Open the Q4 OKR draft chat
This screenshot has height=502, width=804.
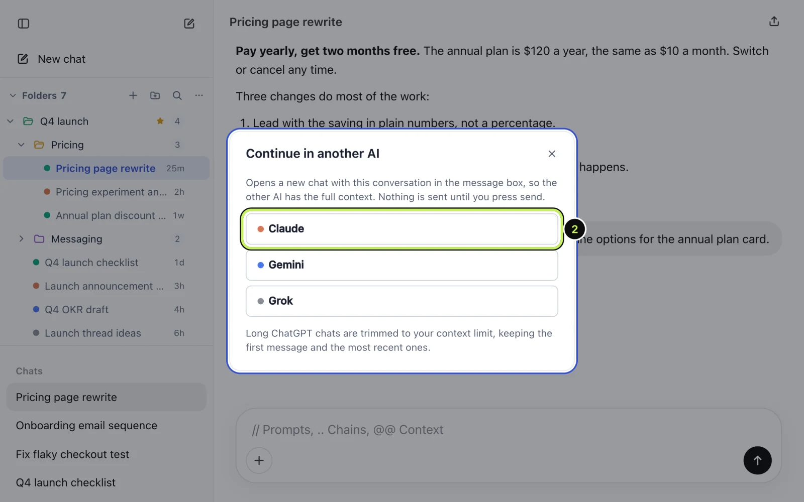[x=107, y=310]
